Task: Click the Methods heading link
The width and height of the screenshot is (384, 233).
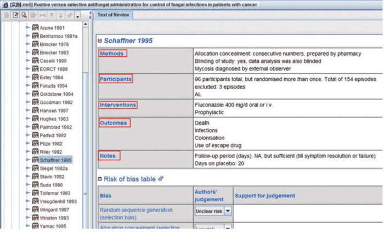Action: pos(112,54)
